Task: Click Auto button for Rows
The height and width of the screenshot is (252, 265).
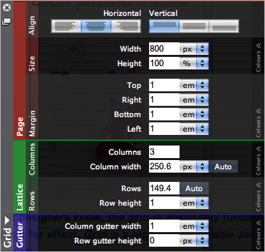Action: pos(194,189)
